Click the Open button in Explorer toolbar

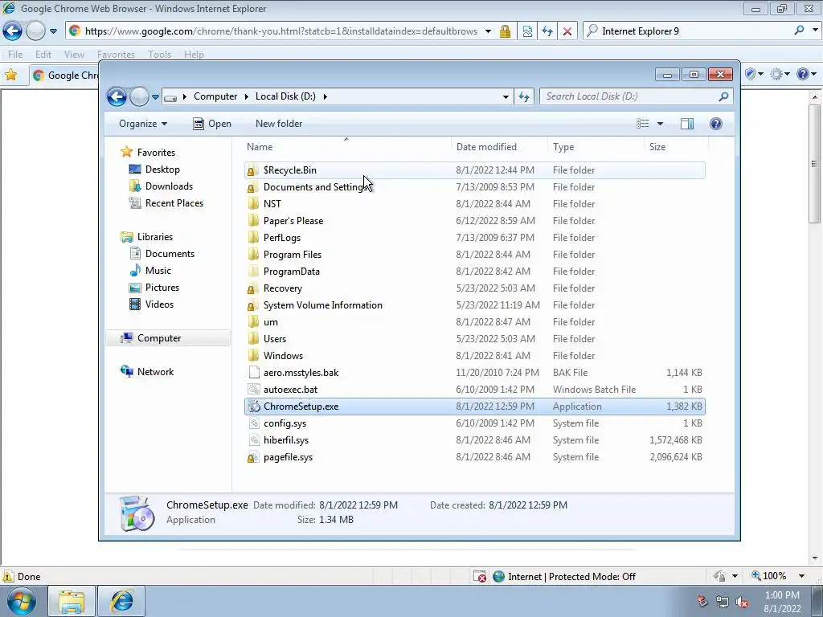pyautogui.click(x=212, y=124)
